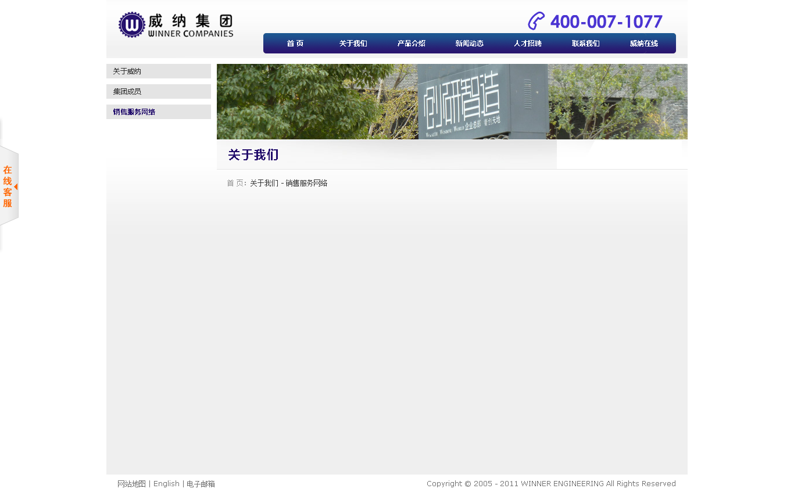Open the 网站地图 footer link

[131, 484]
